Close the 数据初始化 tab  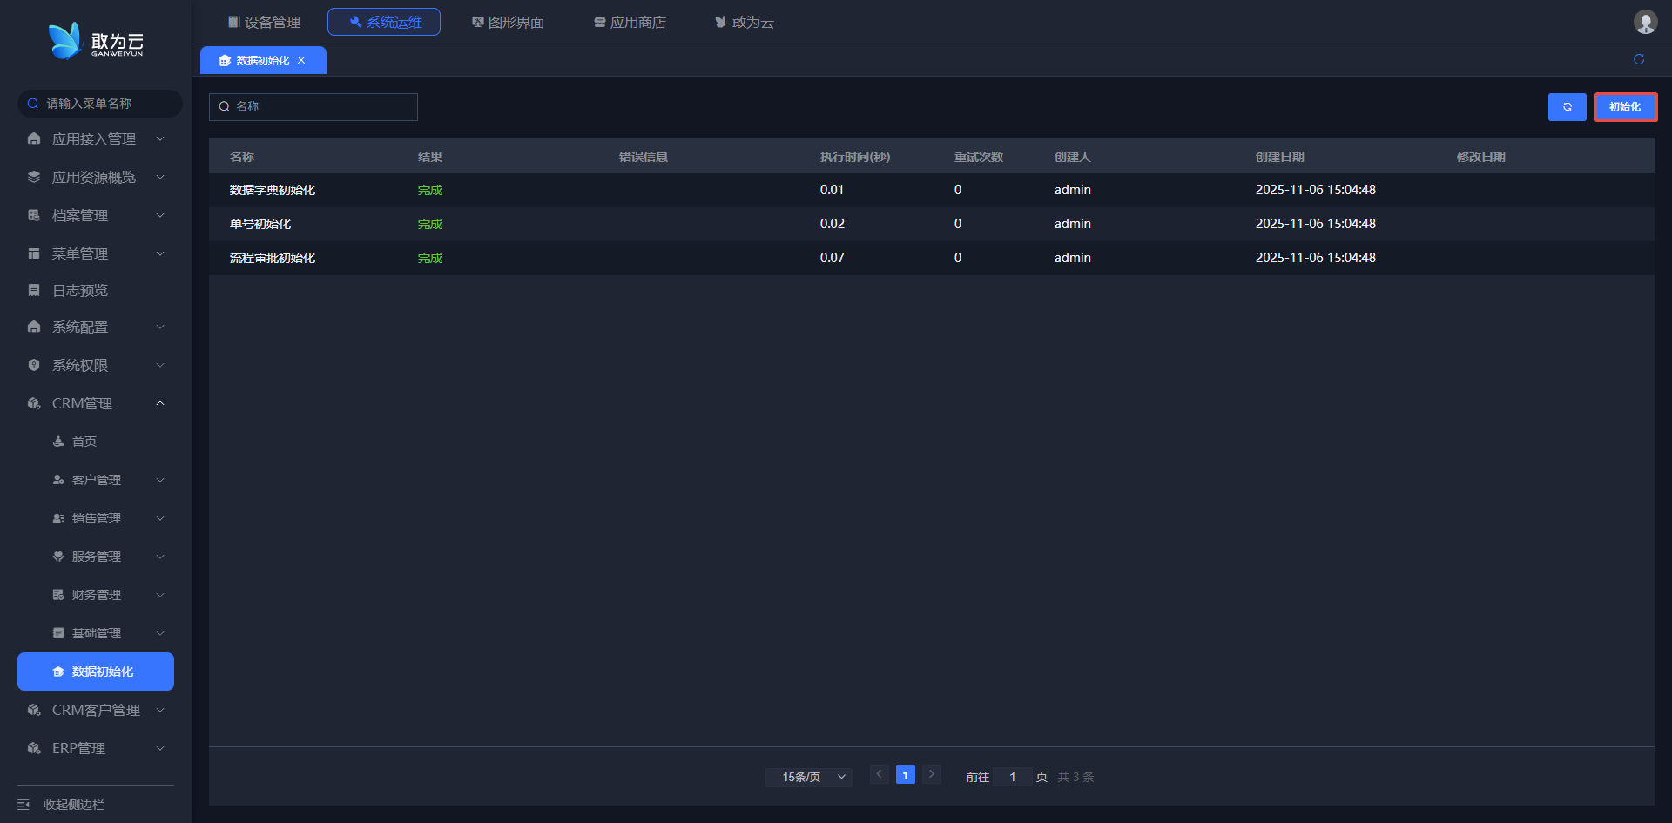coord(301,60)
